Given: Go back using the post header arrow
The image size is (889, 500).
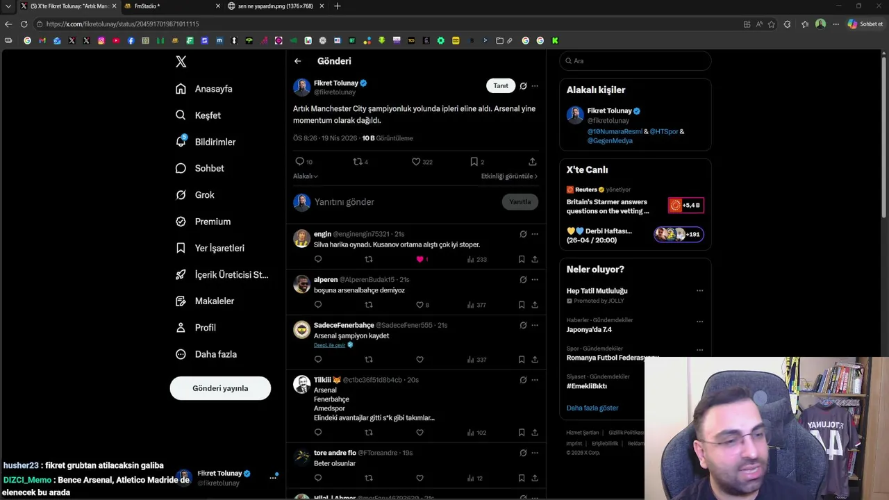Looking at the screenshot, I should 297,61.
